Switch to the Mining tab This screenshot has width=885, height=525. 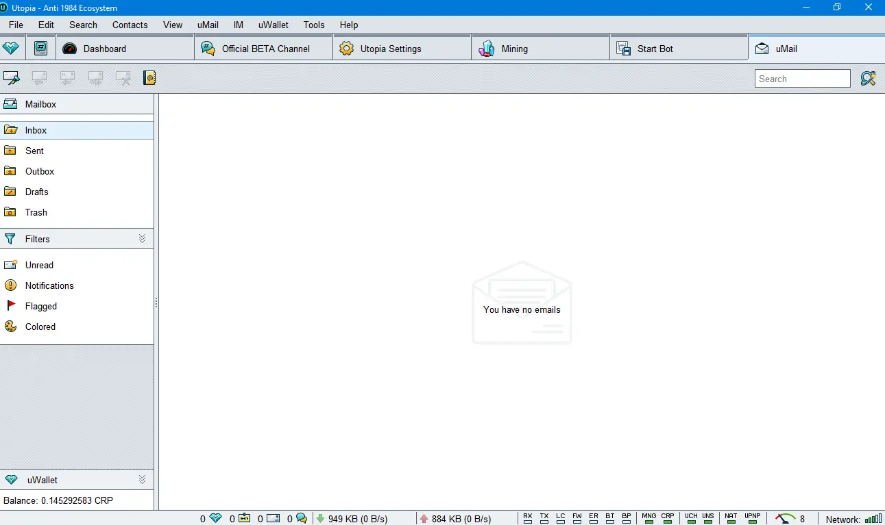point(541,49)
